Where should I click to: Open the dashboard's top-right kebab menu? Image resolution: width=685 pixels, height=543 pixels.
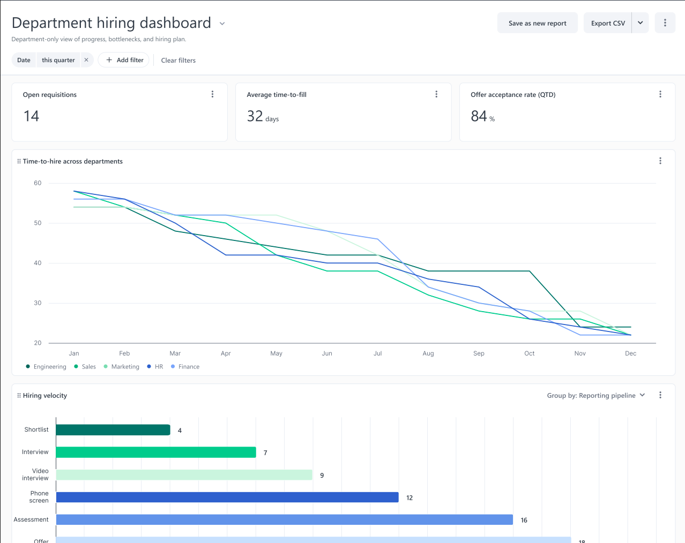tap(665, 23)
